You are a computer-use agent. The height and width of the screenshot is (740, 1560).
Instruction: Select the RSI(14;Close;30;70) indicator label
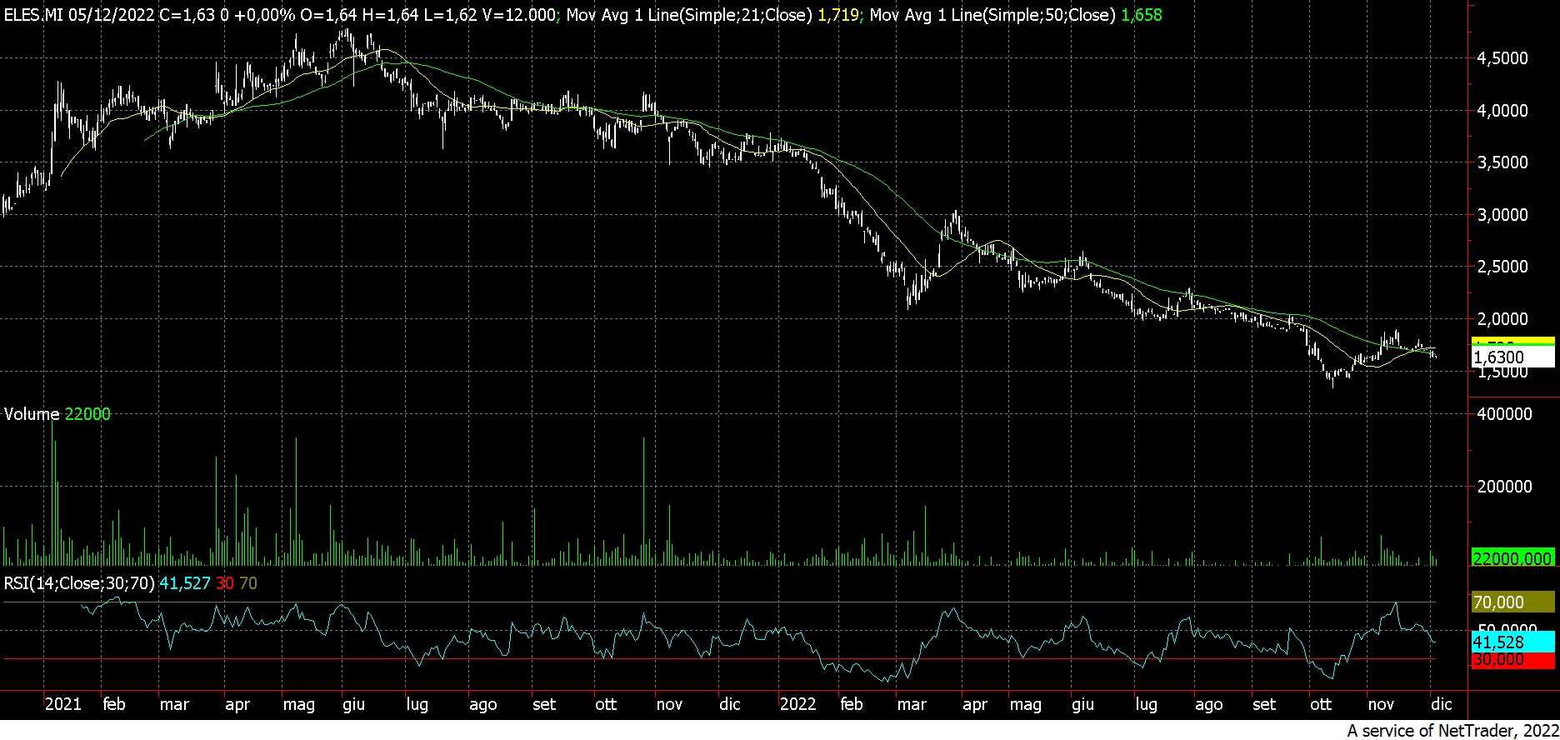tap(79, 583)
